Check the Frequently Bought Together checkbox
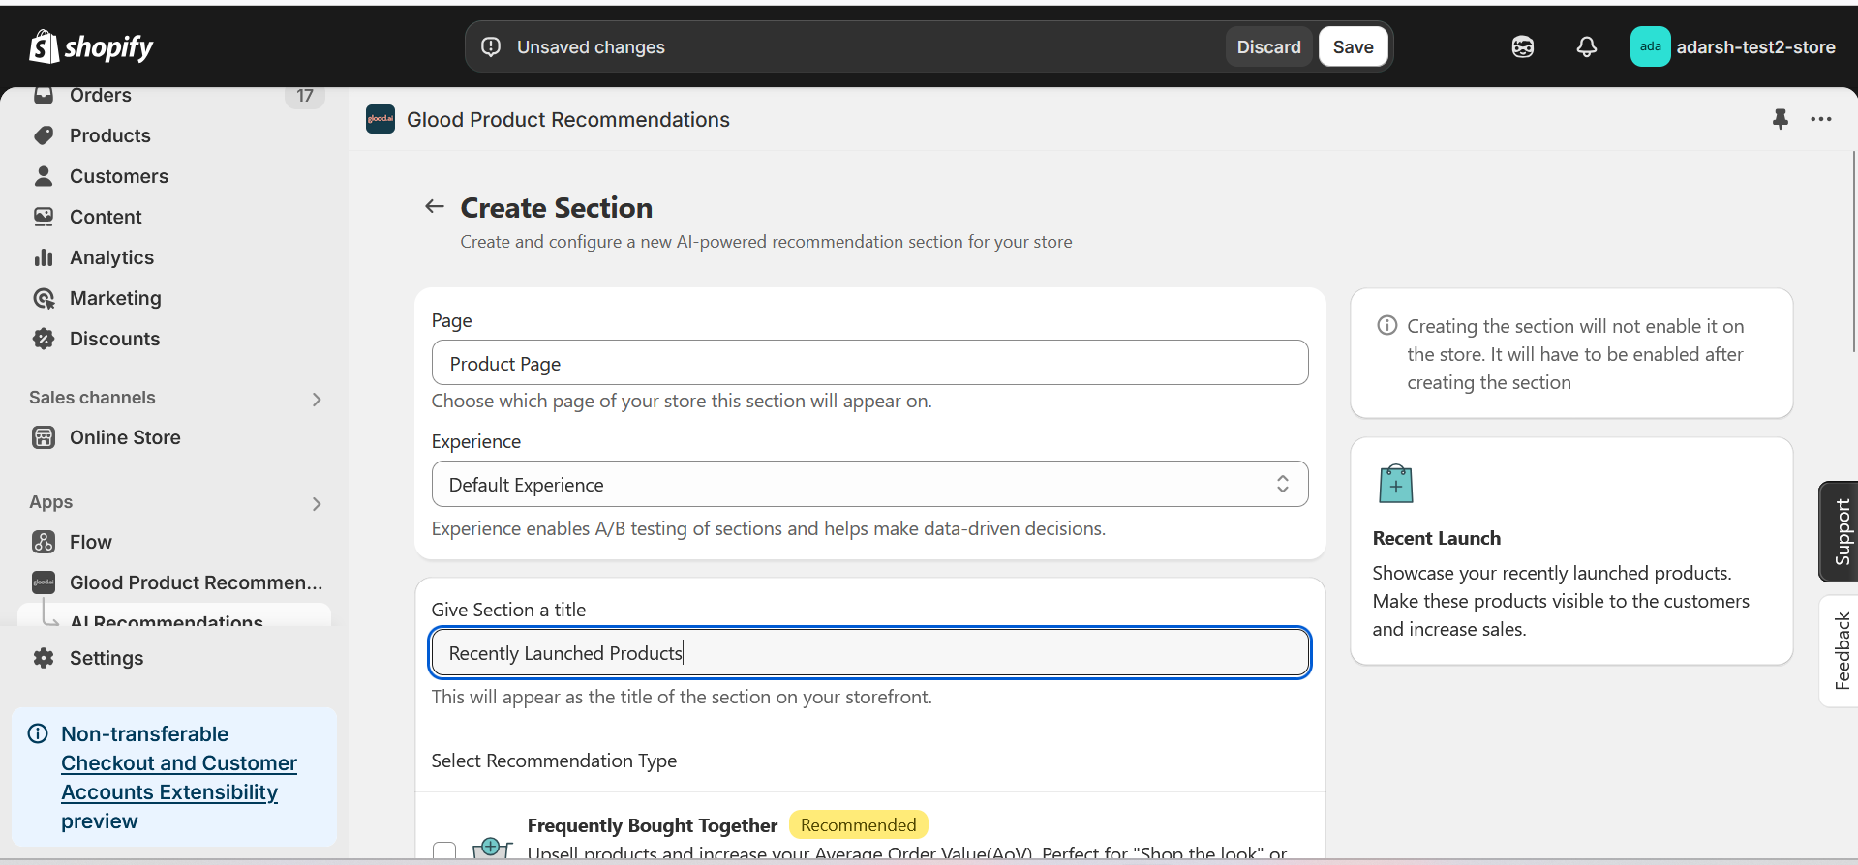Screen dimensions: 1858x865 pos(444,850)
